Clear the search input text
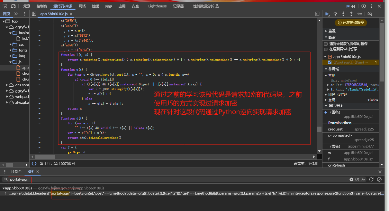Image resolution: width=389 pixels, height=211 pixels. point(351,179)
